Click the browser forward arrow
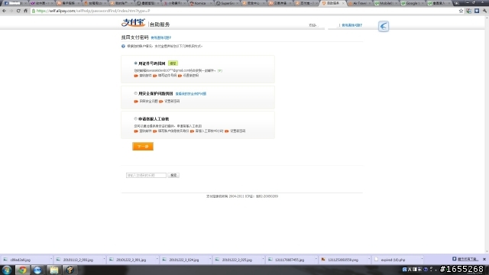The width and height of the screenshot is (489, 275). [11, 11]
